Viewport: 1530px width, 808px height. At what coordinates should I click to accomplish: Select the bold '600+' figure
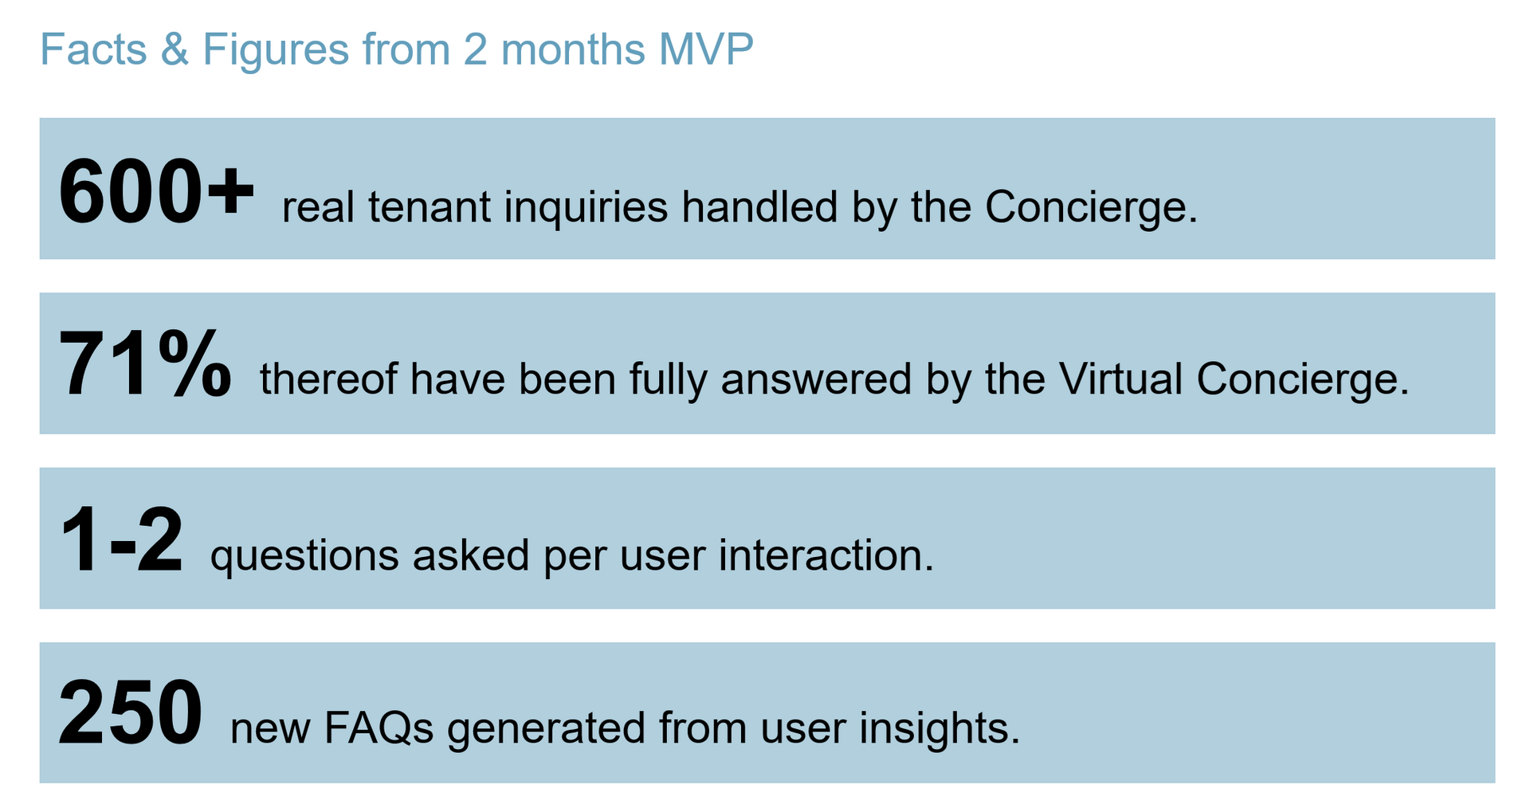(156, 192)
